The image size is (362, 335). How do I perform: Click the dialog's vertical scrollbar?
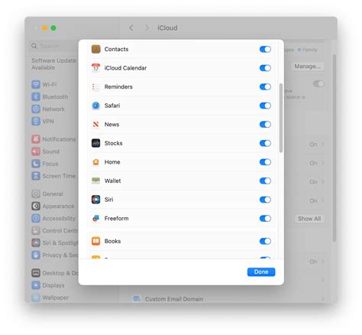point(281,118)
